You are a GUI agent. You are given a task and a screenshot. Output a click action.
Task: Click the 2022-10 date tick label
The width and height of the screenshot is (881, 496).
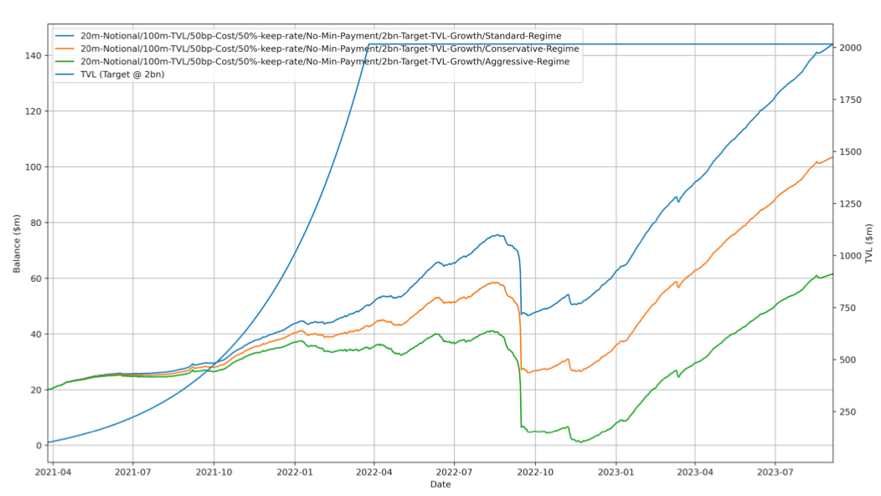coord(535,472)
